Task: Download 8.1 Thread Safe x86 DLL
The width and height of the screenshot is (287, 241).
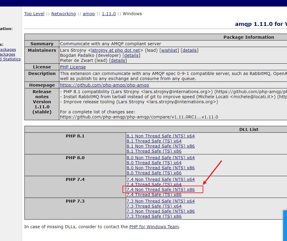Action: [154, 151]
